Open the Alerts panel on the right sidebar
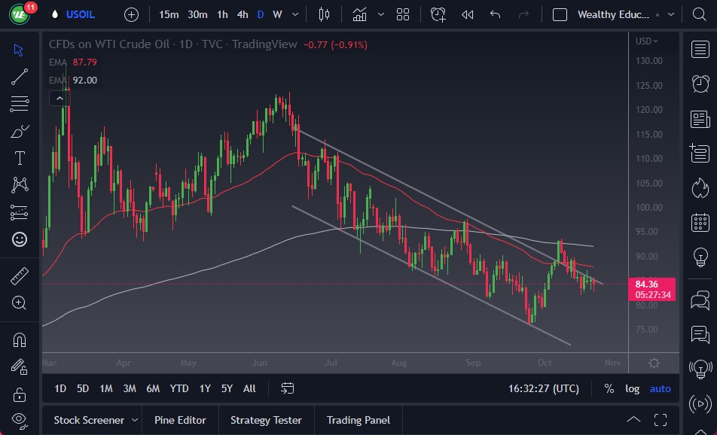Viewport: 717px width, 435px height. pyautogui.click(x=700, y=83)
